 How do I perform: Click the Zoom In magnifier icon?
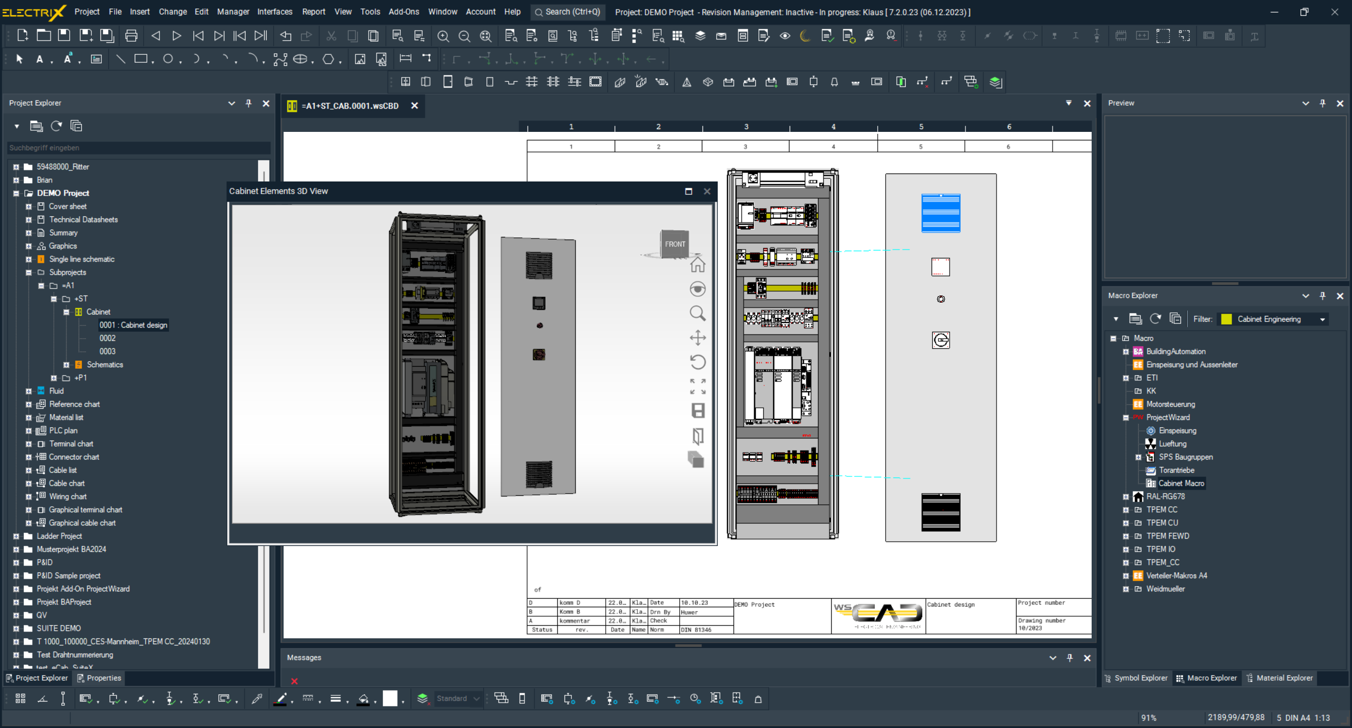(x=443, y=36)
